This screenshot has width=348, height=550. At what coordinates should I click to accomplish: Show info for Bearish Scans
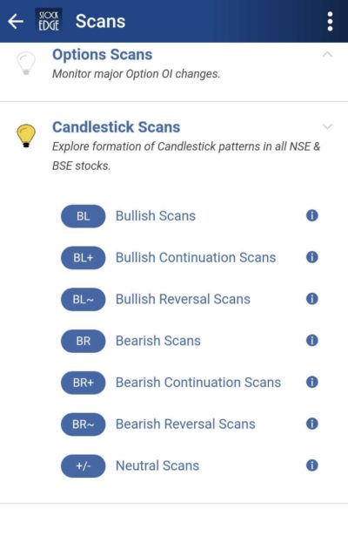pos(312,340)
